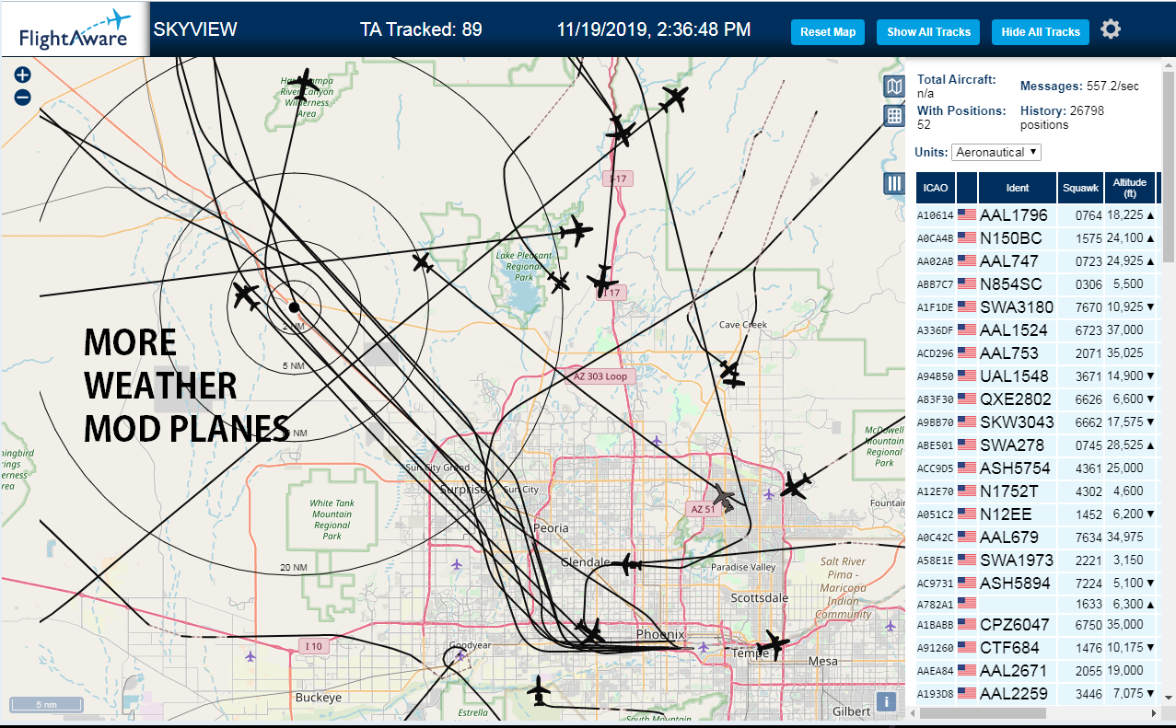
Task: Select the aircraft north of Lake Pleasant
Action: (576, 230)
